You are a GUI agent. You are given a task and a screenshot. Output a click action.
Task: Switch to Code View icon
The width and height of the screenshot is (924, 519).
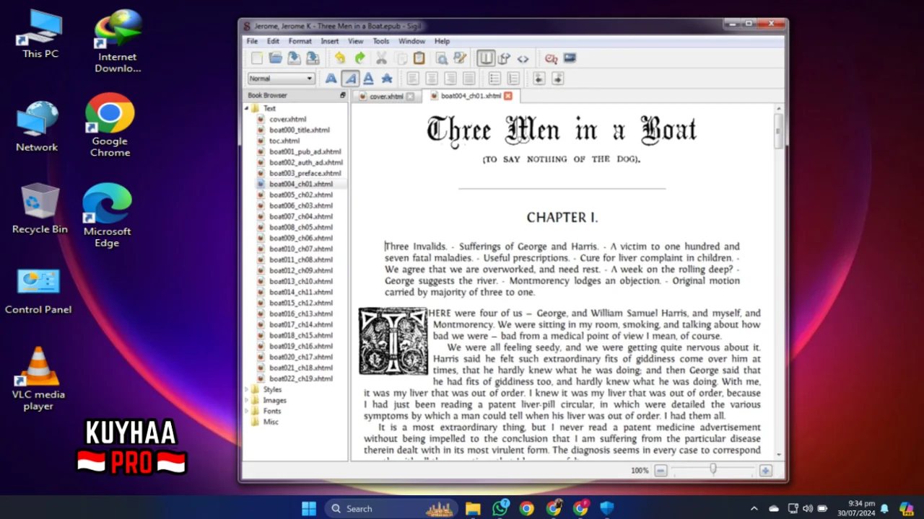(x=523, y=58)
